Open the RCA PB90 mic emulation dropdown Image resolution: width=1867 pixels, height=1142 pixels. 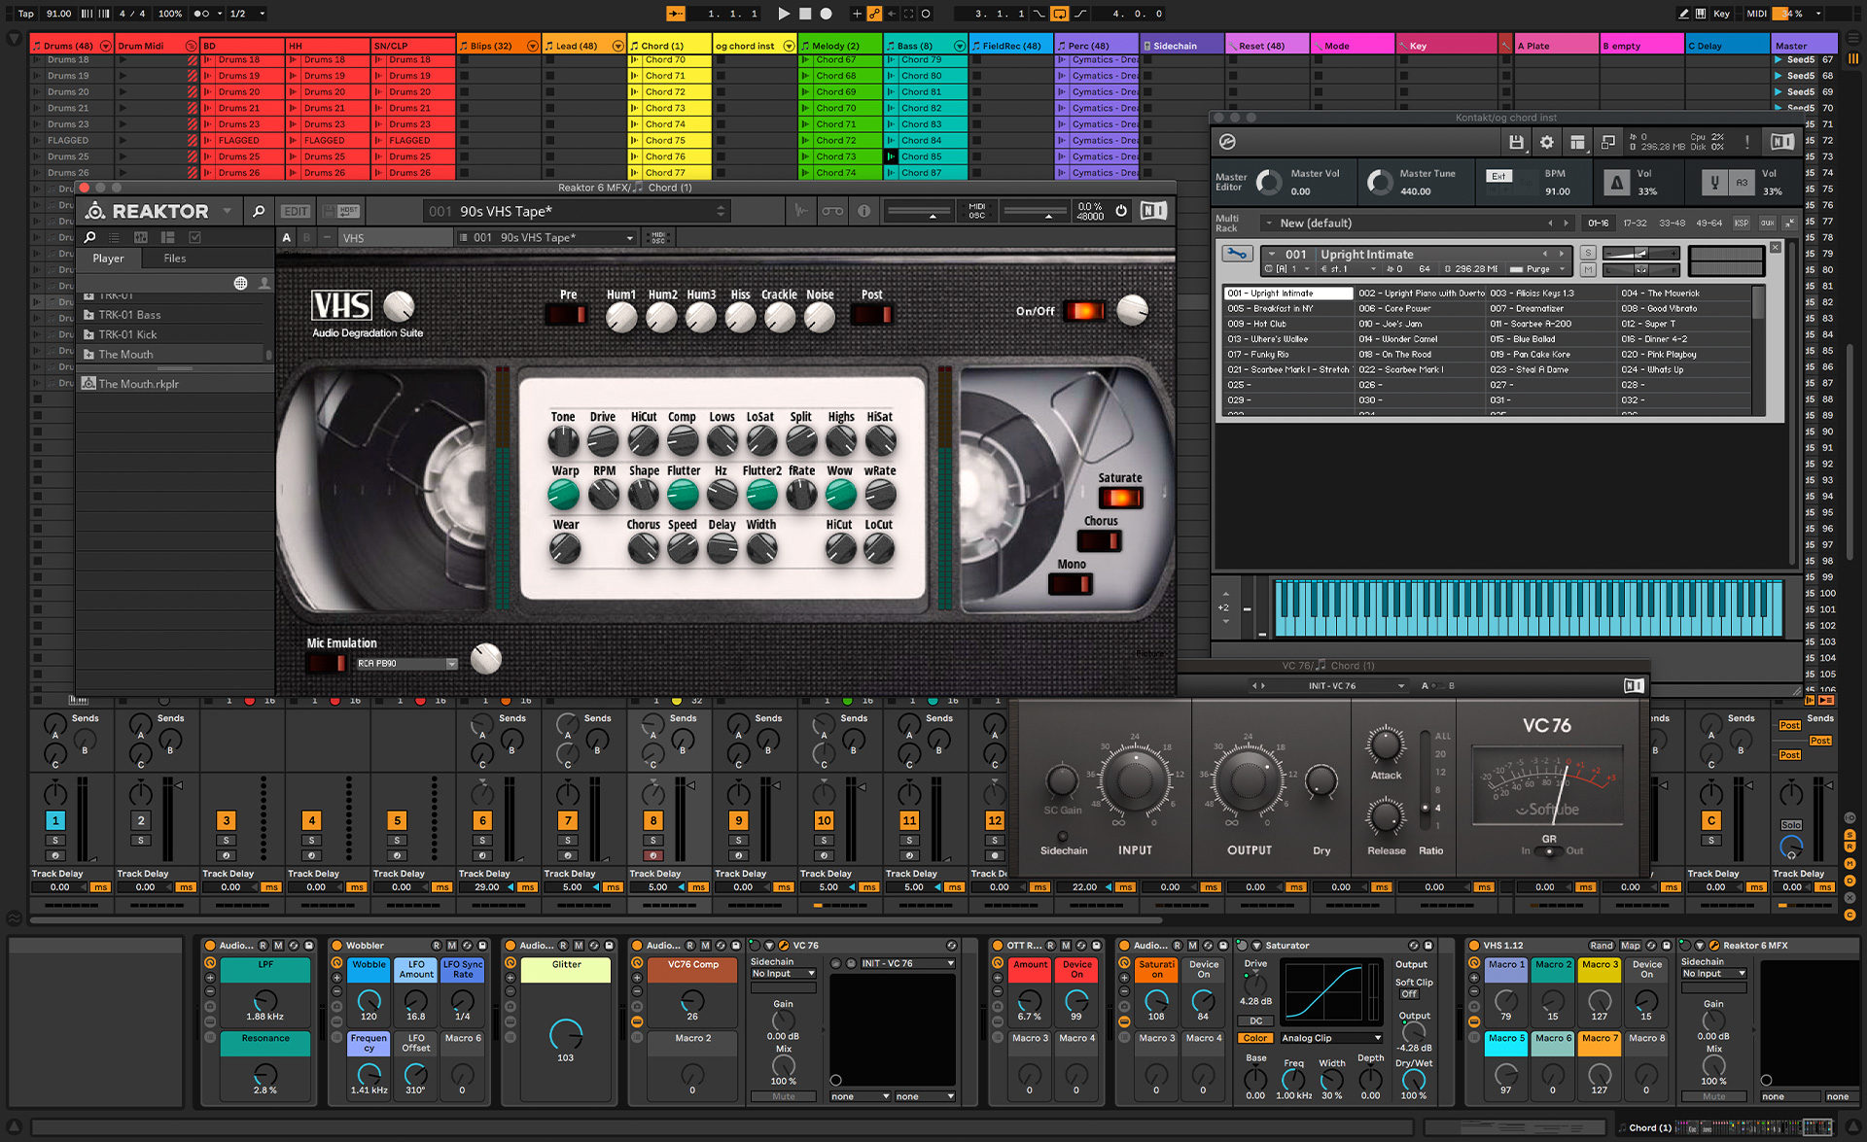pos(405,663)
